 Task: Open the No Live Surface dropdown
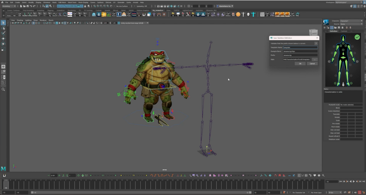122,6
